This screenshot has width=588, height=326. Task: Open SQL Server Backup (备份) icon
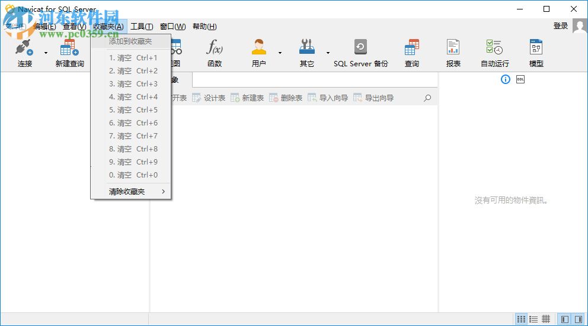pos(361,53)
